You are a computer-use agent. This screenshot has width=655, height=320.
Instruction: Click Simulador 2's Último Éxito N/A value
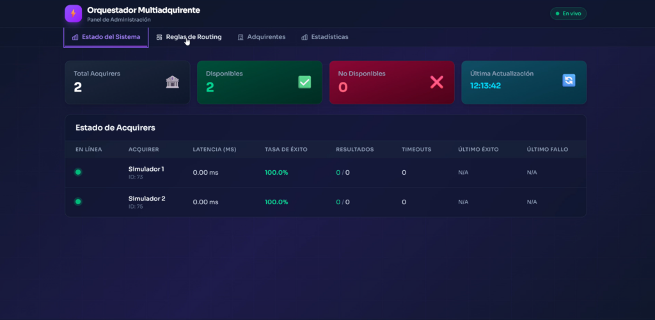[463, 202]
